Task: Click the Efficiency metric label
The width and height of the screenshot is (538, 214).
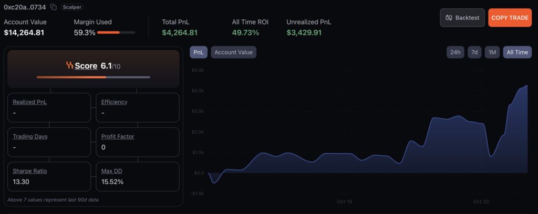Action: click(115, 102)
